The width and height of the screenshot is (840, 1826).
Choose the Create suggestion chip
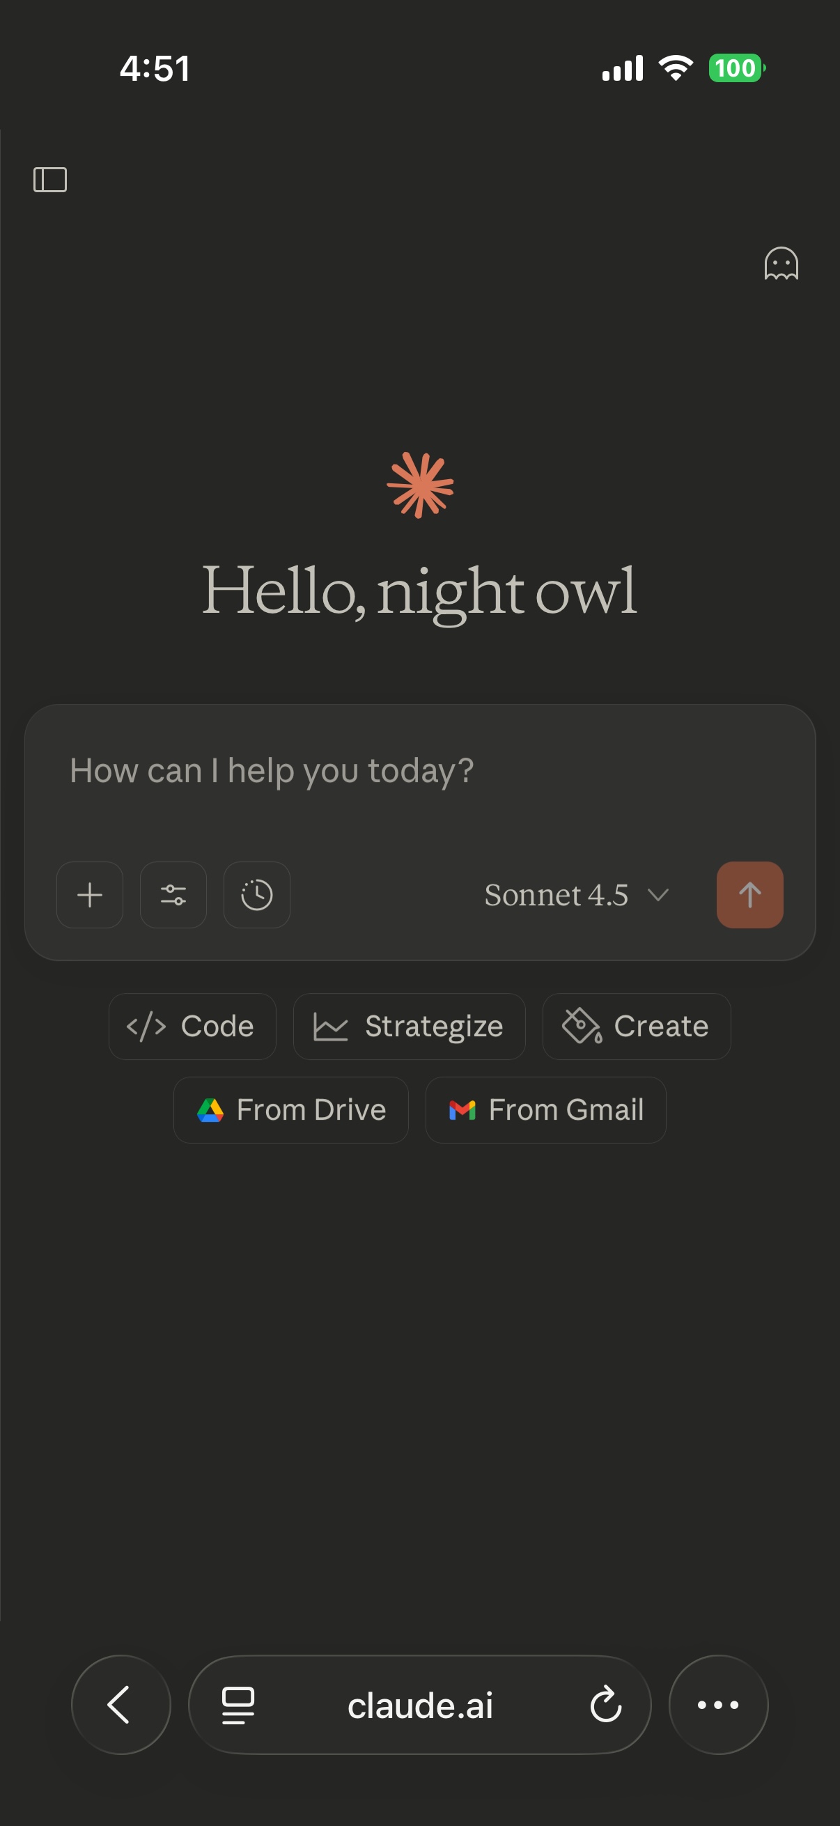tap(636, 1026)
